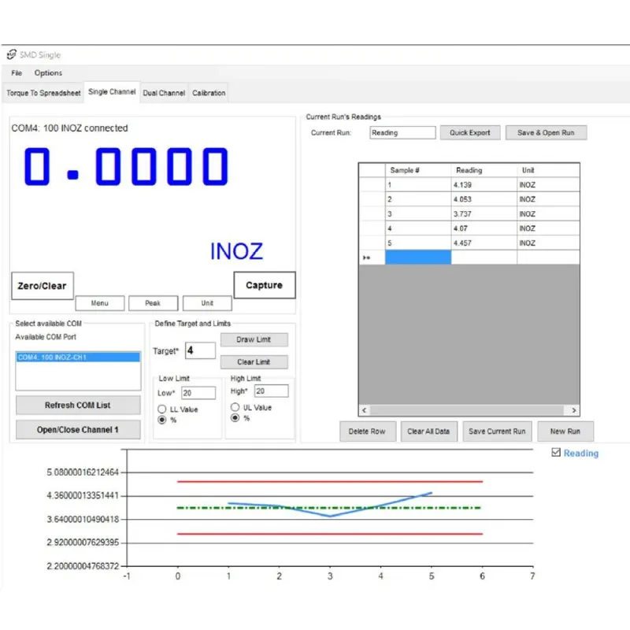Switch to the Dual Channel tab
This screenshot has height=630, width=630.
click(x=164, y=92)
